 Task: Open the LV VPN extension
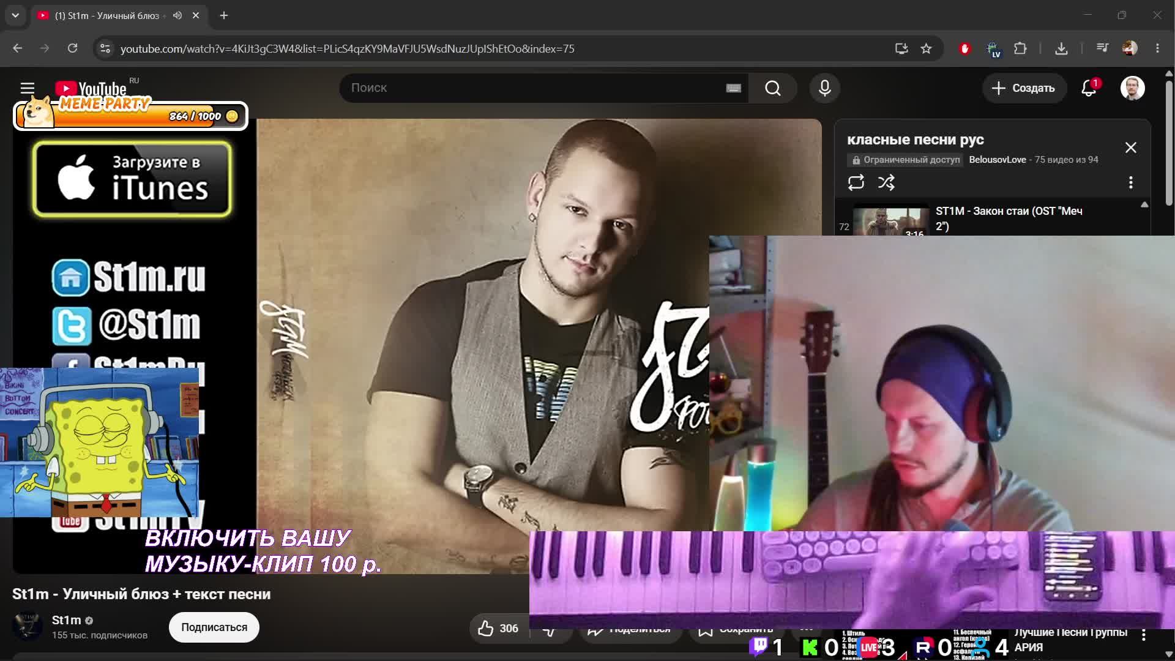(x=993, y=49)
